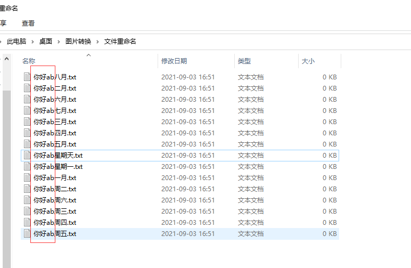
Task: Click the file icon of 你好ab一月.txt
Action: coord(27,177)
